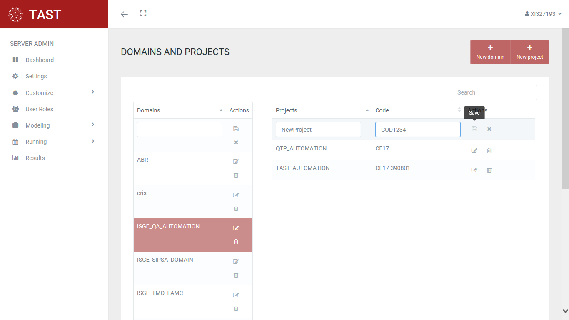Open Settings in the sidebar
The image size is (569, 320).
(36, 76)
